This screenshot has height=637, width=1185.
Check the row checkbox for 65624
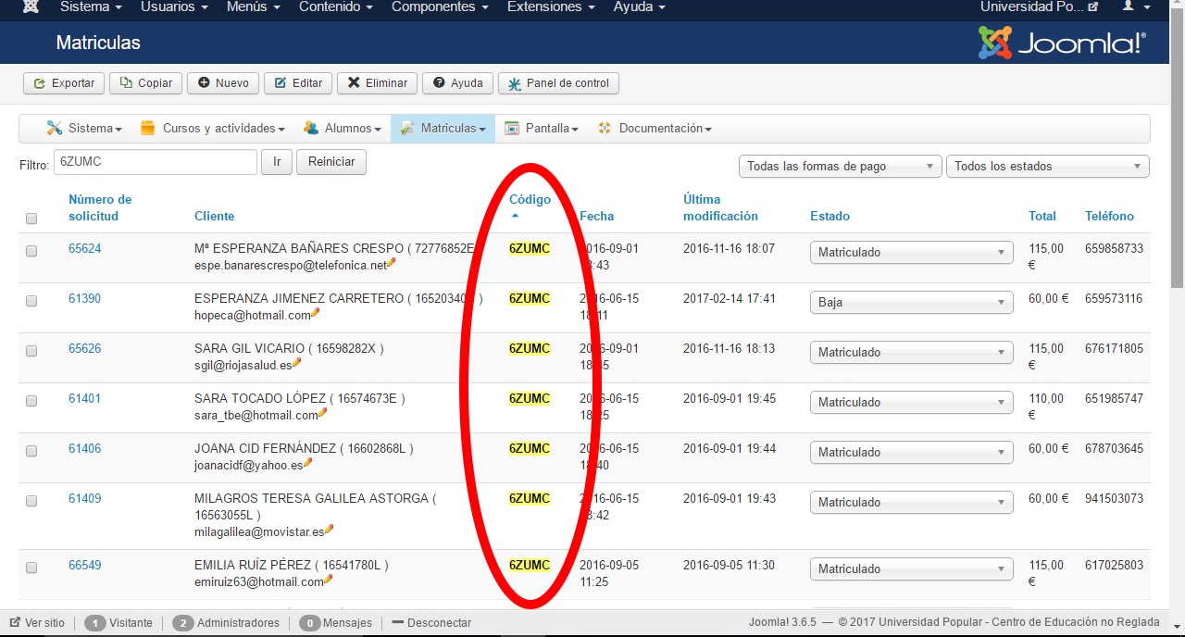[x=31, y=251]
